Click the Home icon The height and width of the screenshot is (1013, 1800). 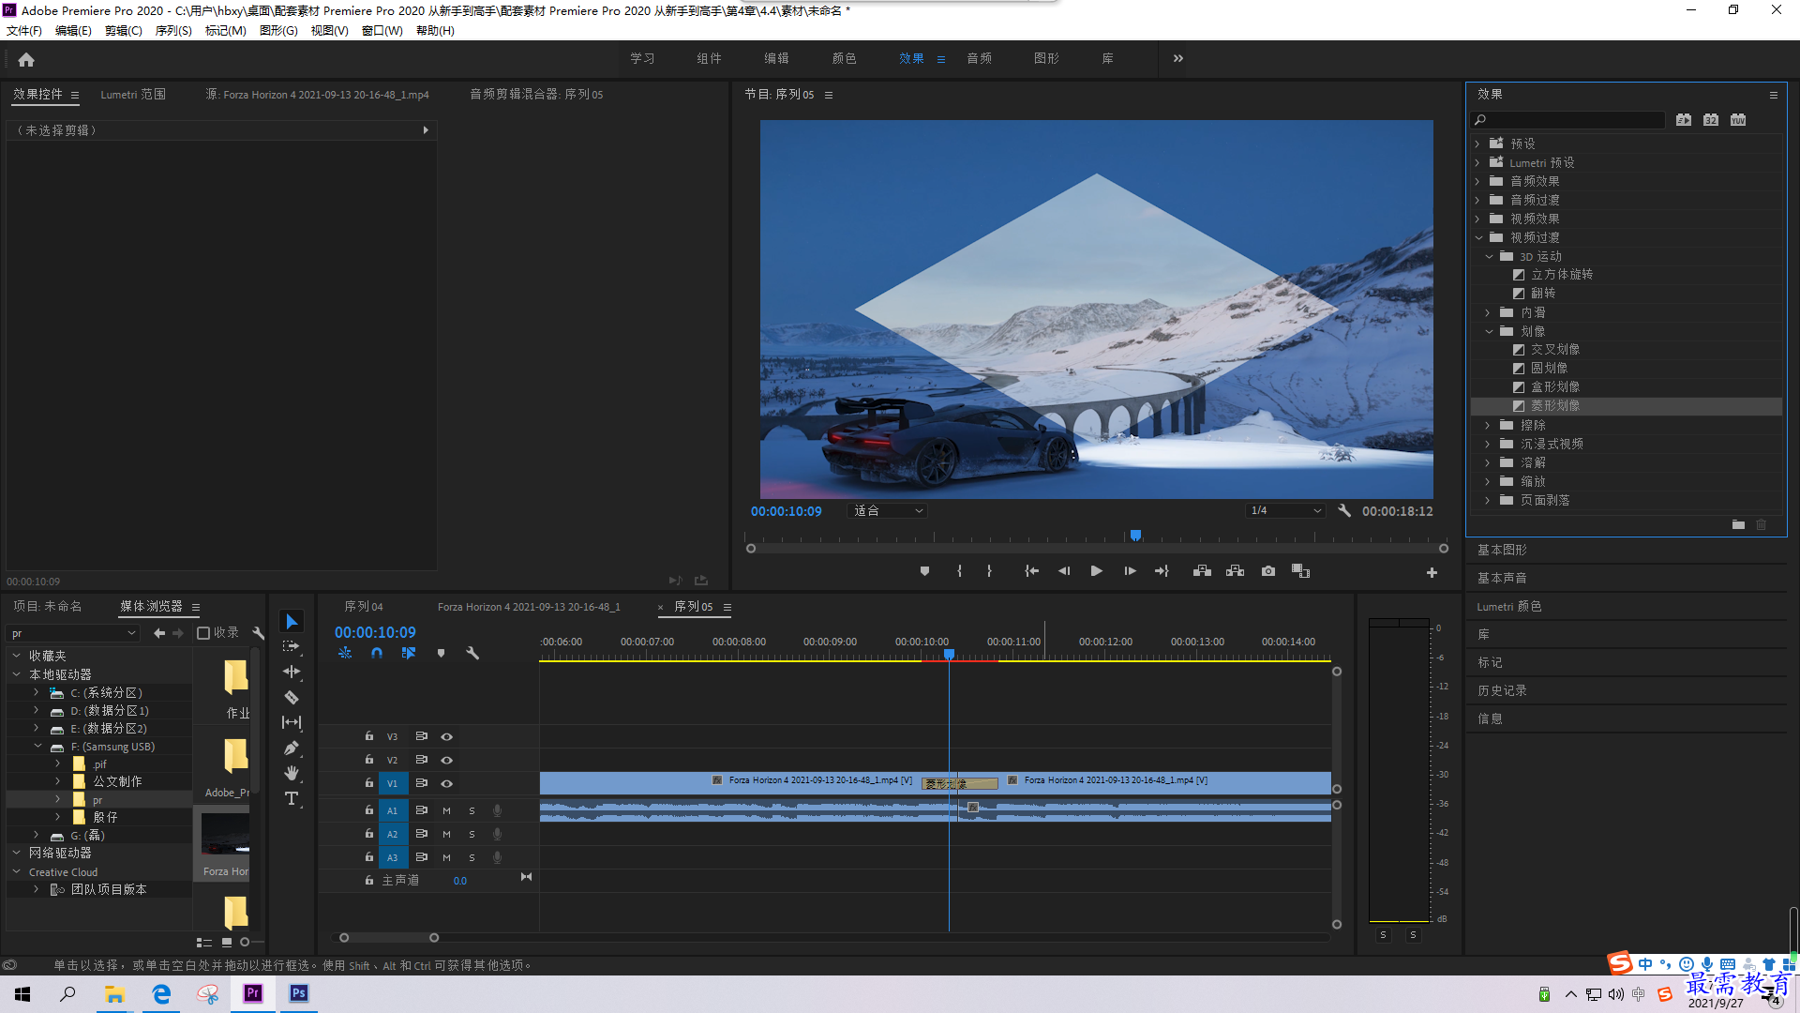pyautogui.click(x=26, y=59)
